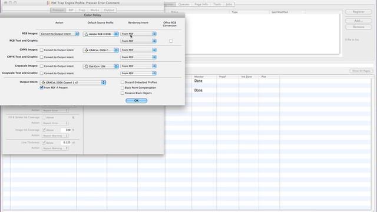The image size is (377, 212).
Task: Click the Show All Pages button
Action: click(361, 71)
